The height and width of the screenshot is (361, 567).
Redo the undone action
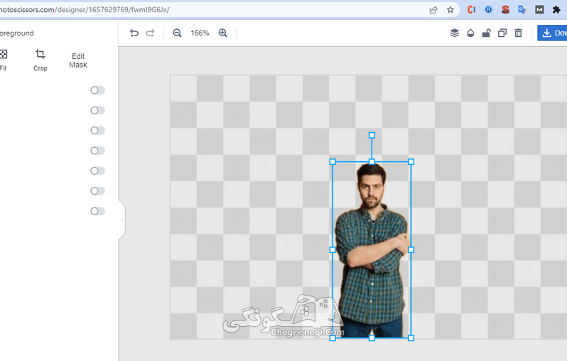(150, 33)
